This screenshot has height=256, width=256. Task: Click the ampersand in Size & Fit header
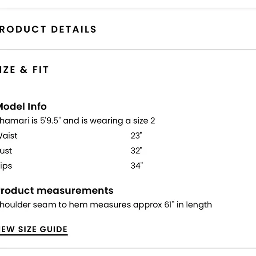[24, 70]
